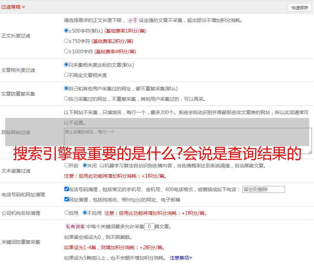
Task: Select the ≥500字符(默认) length option
Action: coord(66,30)
